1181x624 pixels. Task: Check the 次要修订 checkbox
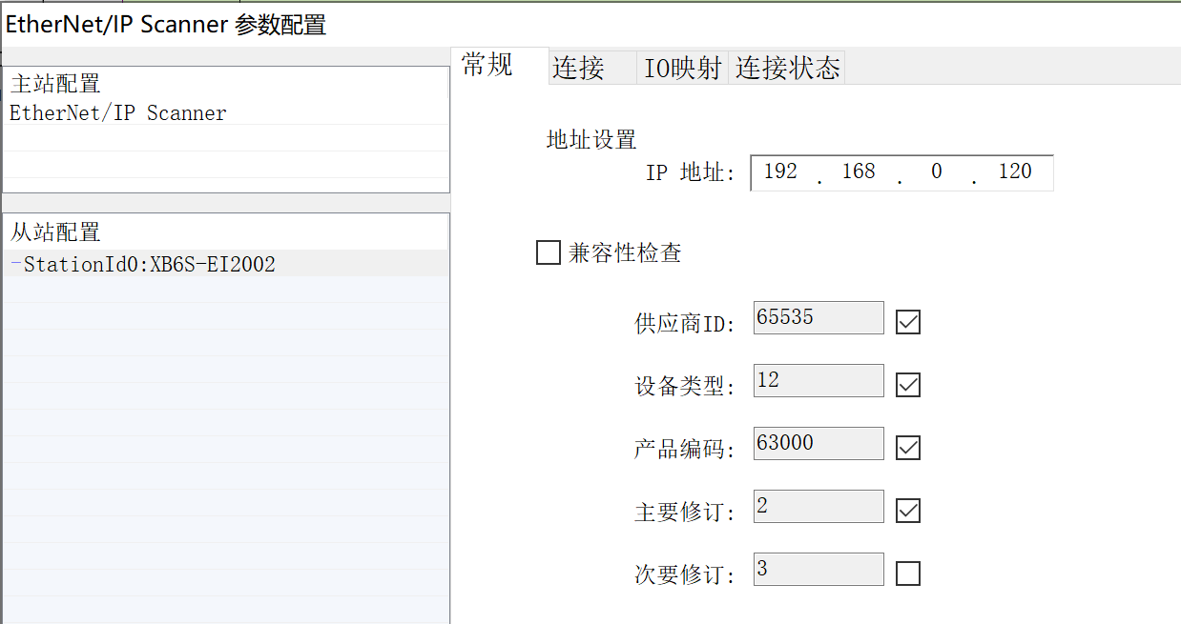tap(908, 574)
